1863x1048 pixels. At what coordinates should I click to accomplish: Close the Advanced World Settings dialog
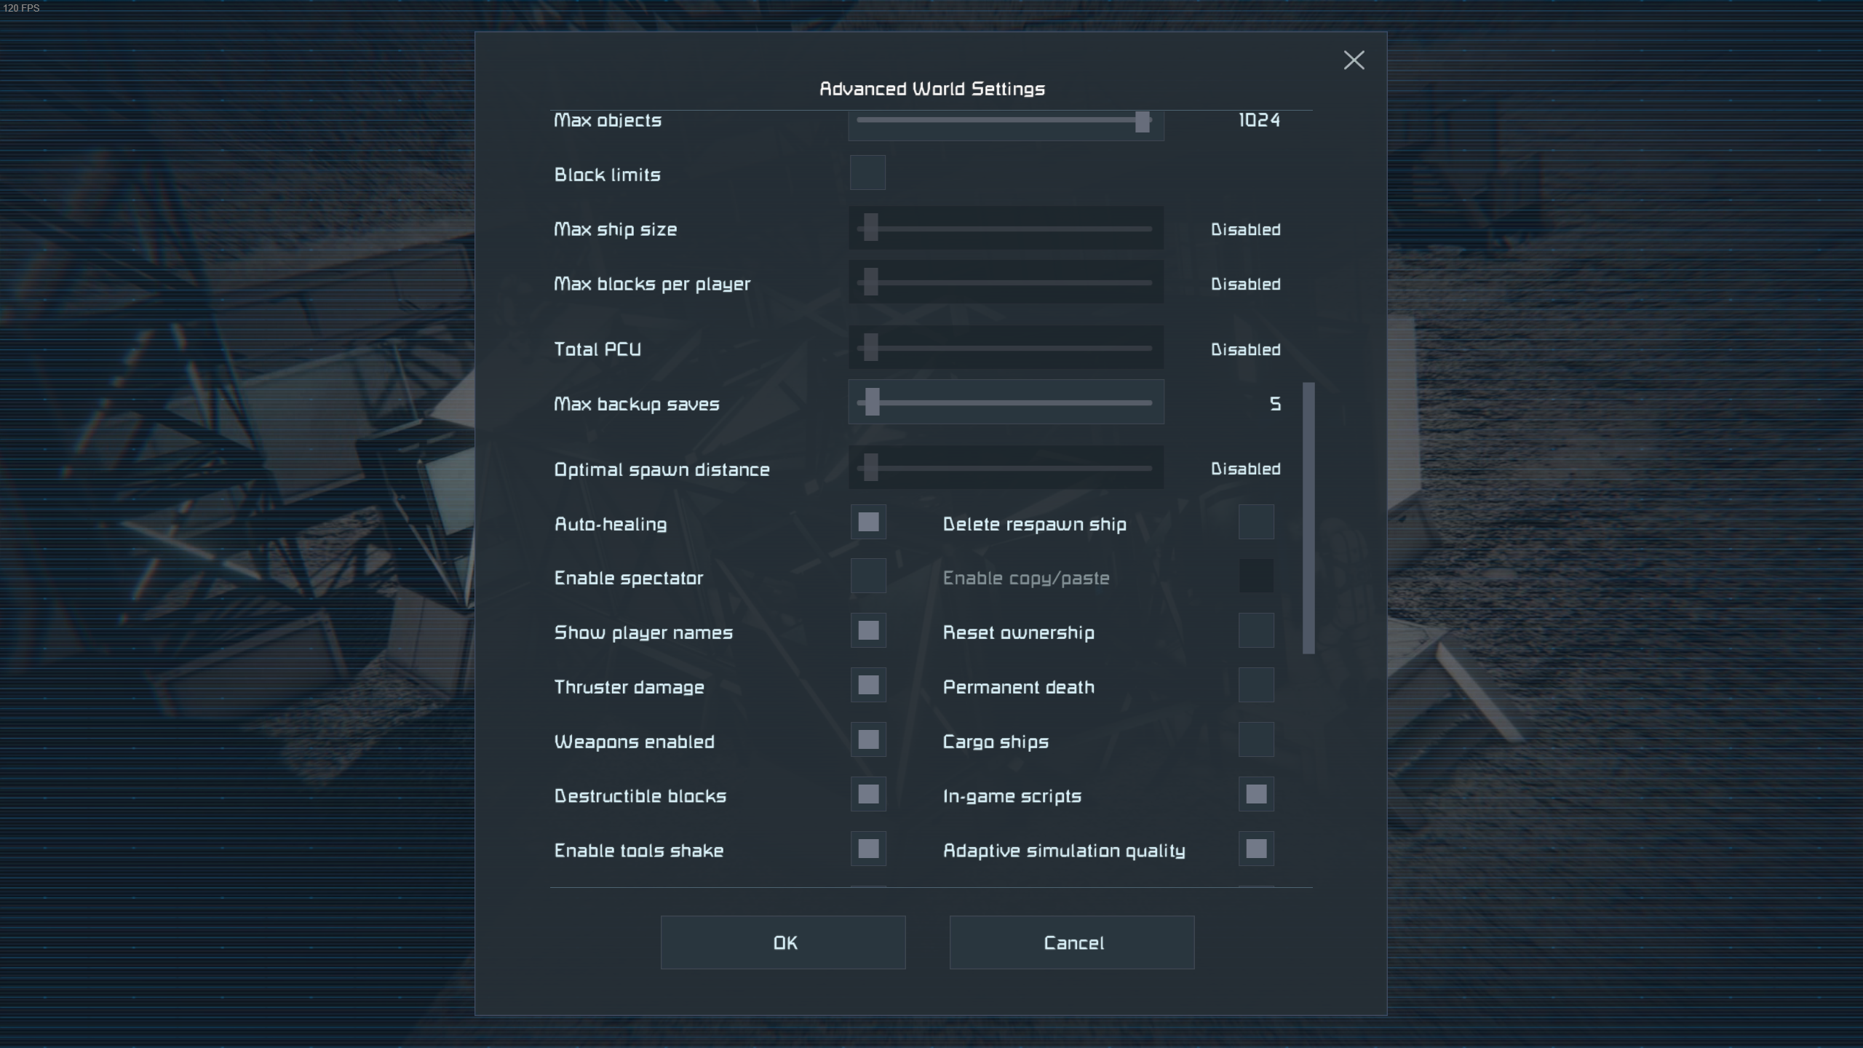1354,60
